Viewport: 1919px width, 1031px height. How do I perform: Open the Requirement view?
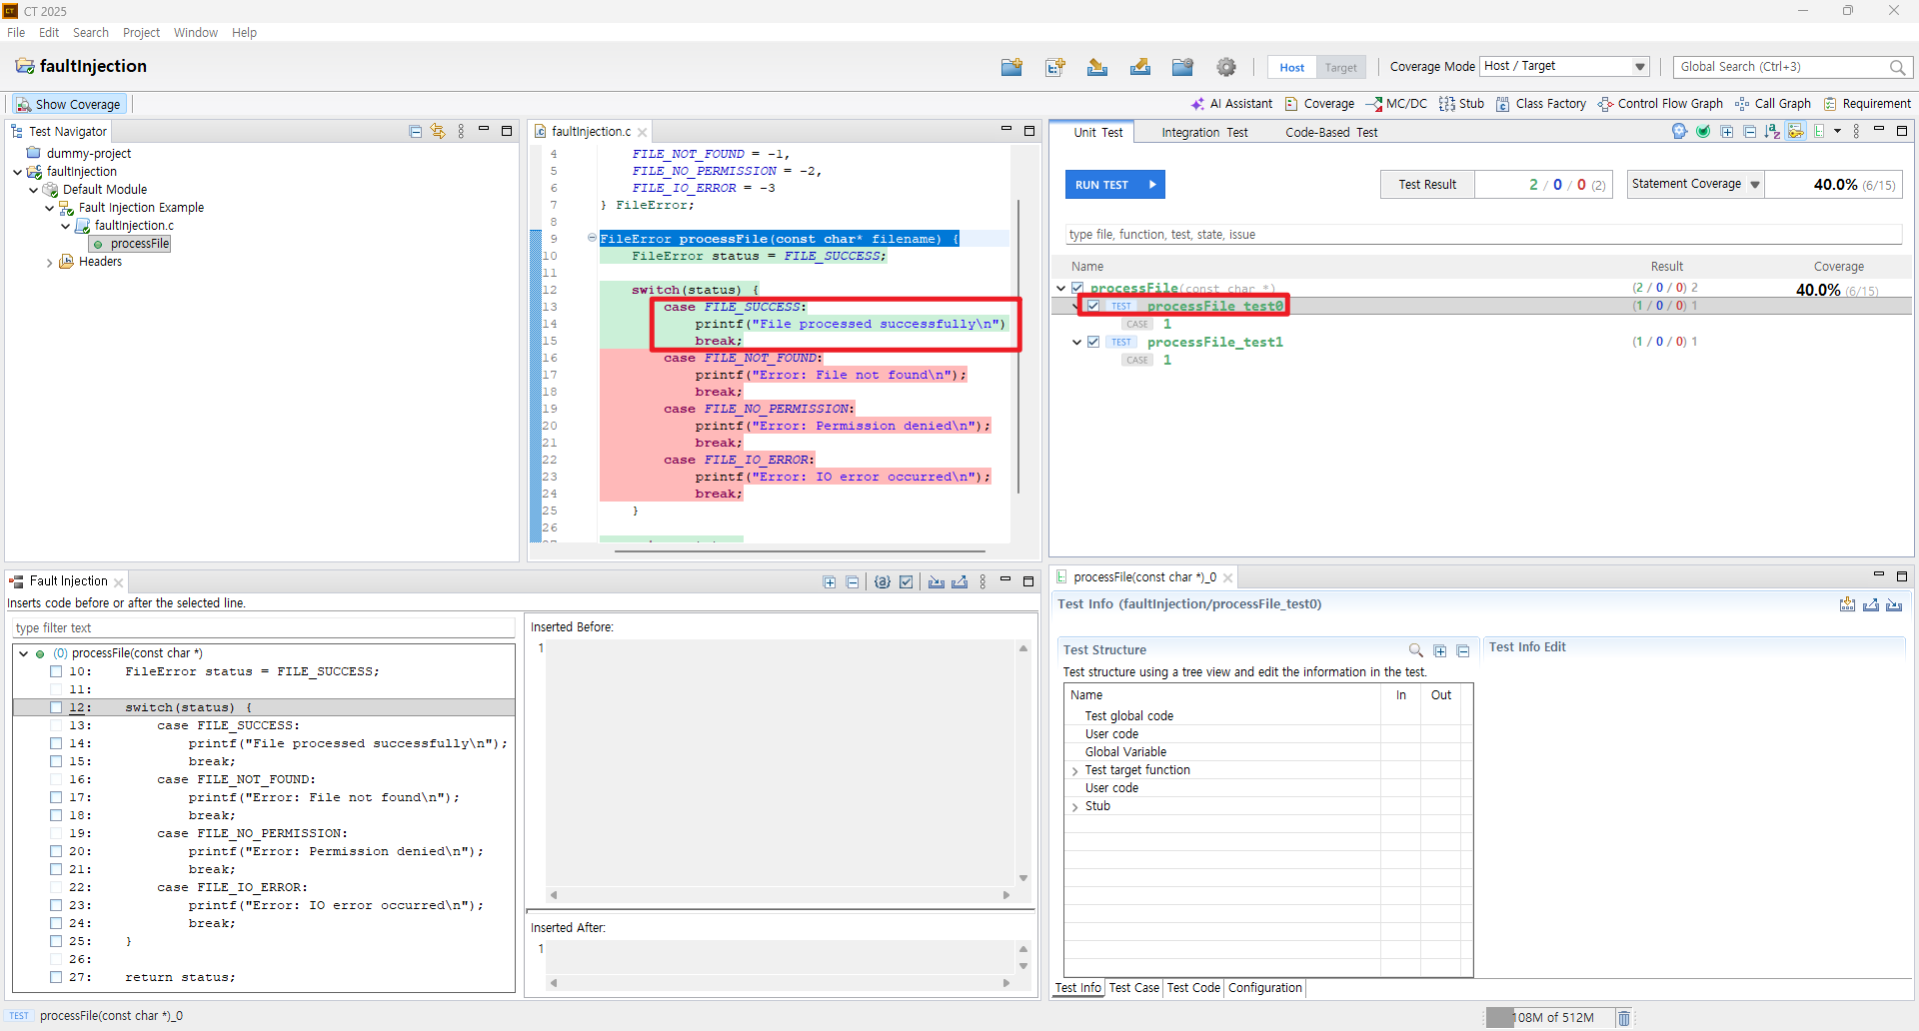point(1867,104)
